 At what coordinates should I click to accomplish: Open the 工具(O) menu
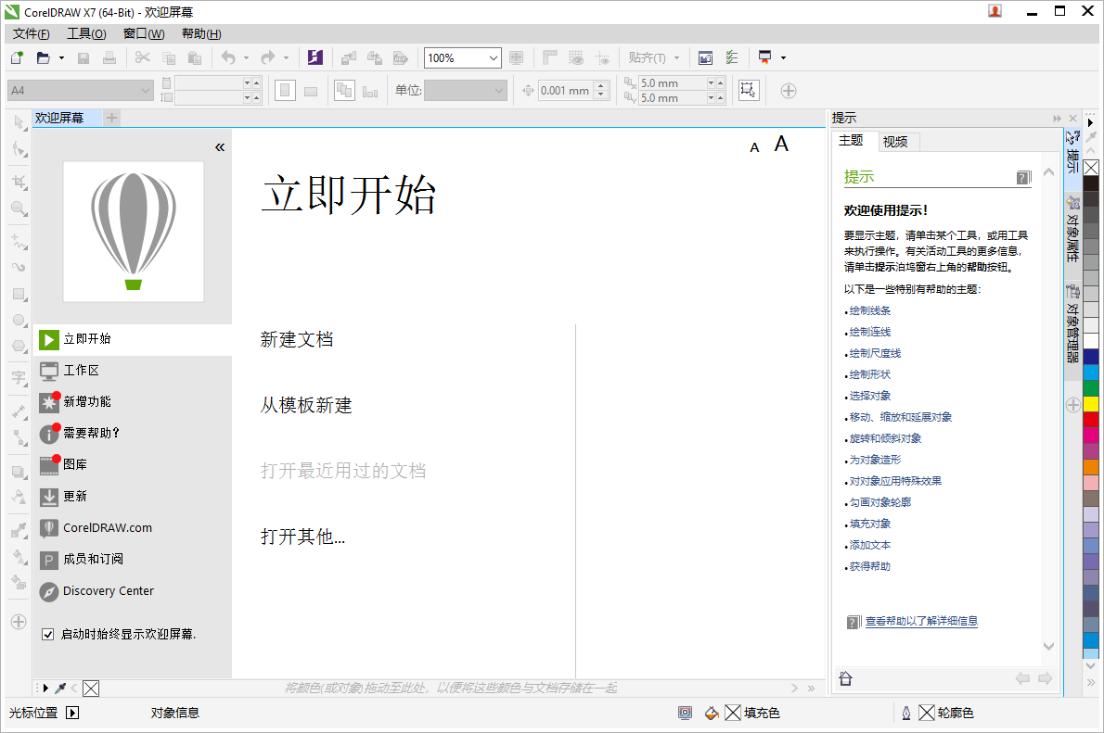(86, 33)
